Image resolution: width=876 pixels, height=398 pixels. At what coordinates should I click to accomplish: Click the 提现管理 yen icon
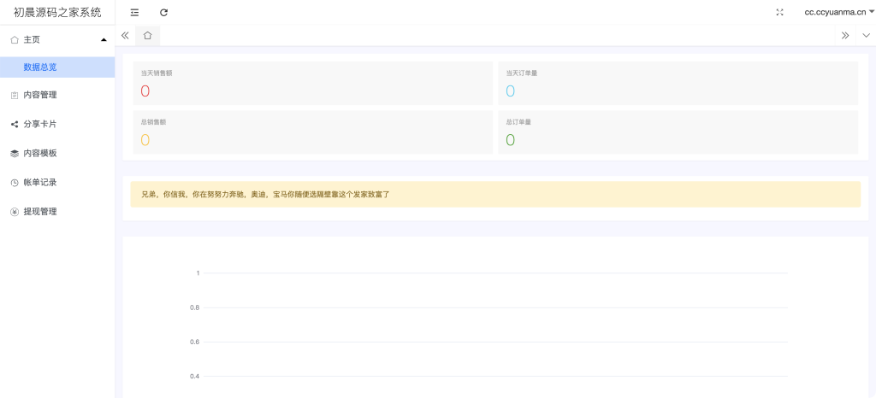click(15, 211)
